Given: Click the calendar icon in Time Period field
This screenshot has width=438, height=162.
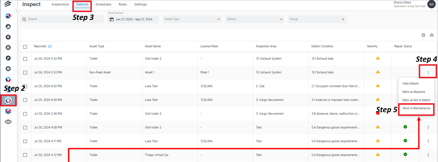Looking at the screenshot, I should tap(112, 19).
